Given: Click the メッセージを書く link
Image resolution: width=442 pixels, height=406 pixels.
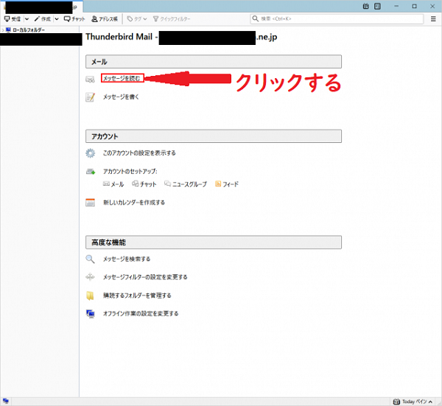Looking at the screenshot, I should click(x=122, y=97).
